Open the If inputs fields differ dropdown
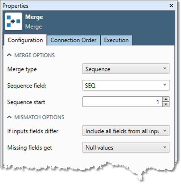This screenshot has height=184, width=181. tap(126, 131)
